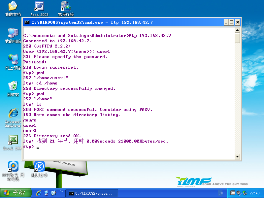Click the "ftp> cd /home" command line

pos(40,83)
